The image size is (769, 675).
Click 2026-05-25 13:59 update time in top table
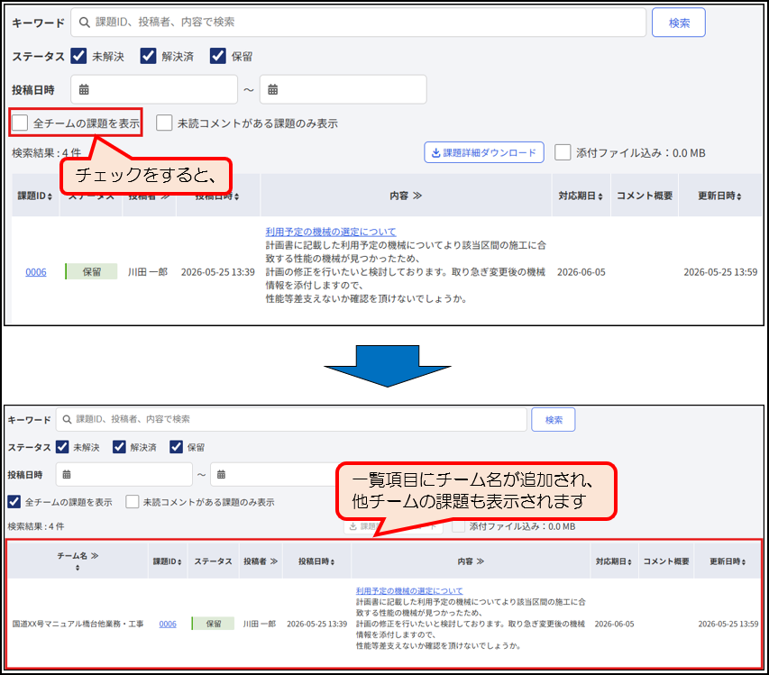point(720,272)
